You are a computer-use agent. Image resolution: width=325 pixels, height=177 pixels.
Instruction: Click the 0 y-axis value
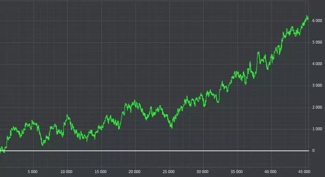coord(313,151)
